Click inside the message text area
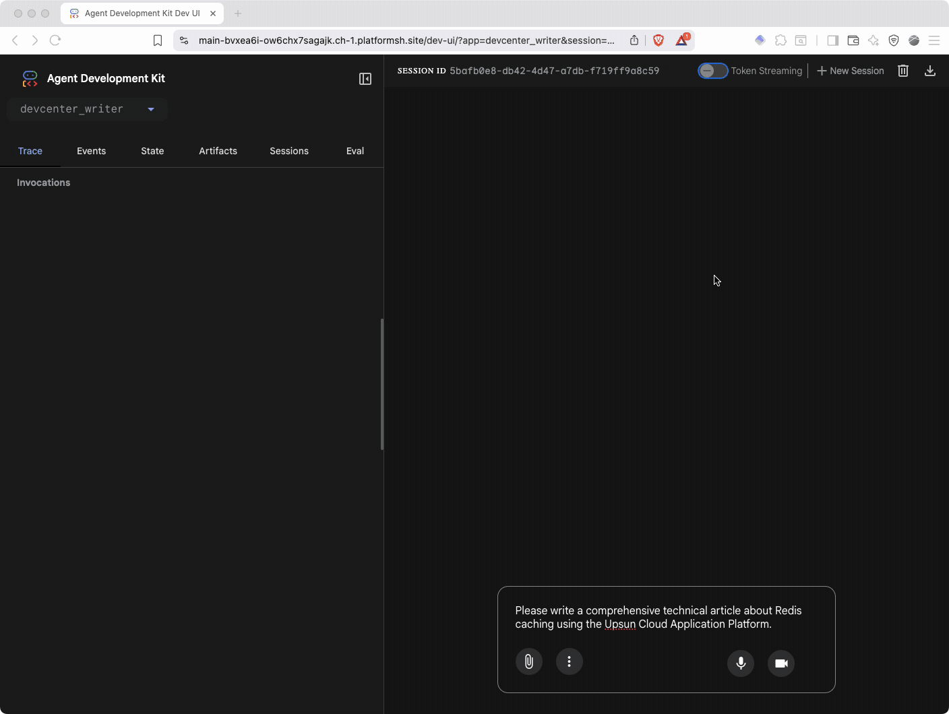The image size is (949, 714). [x=666, y=618]
